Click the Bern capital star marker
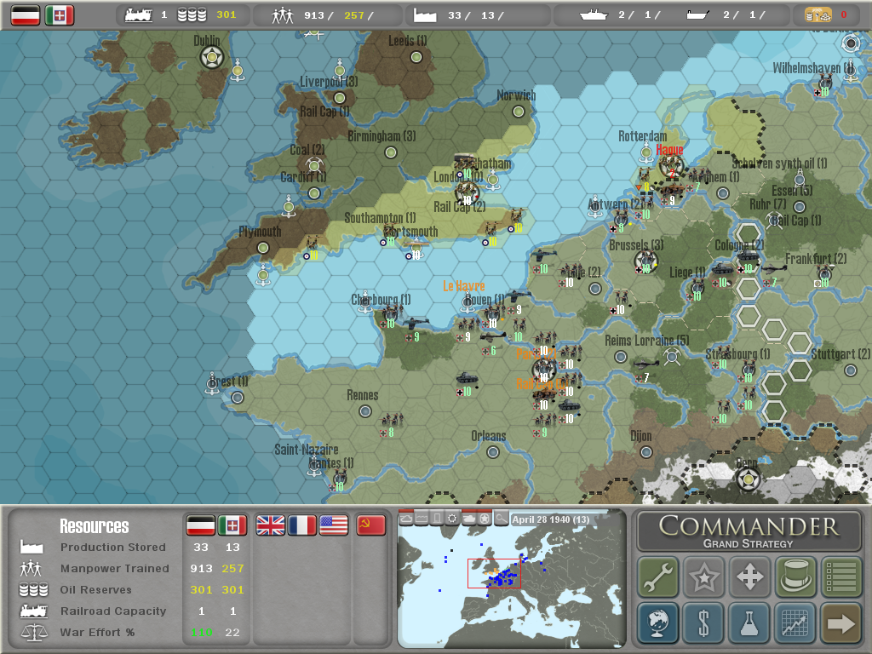Screen dimensions: 872x654 coord(748,479)
